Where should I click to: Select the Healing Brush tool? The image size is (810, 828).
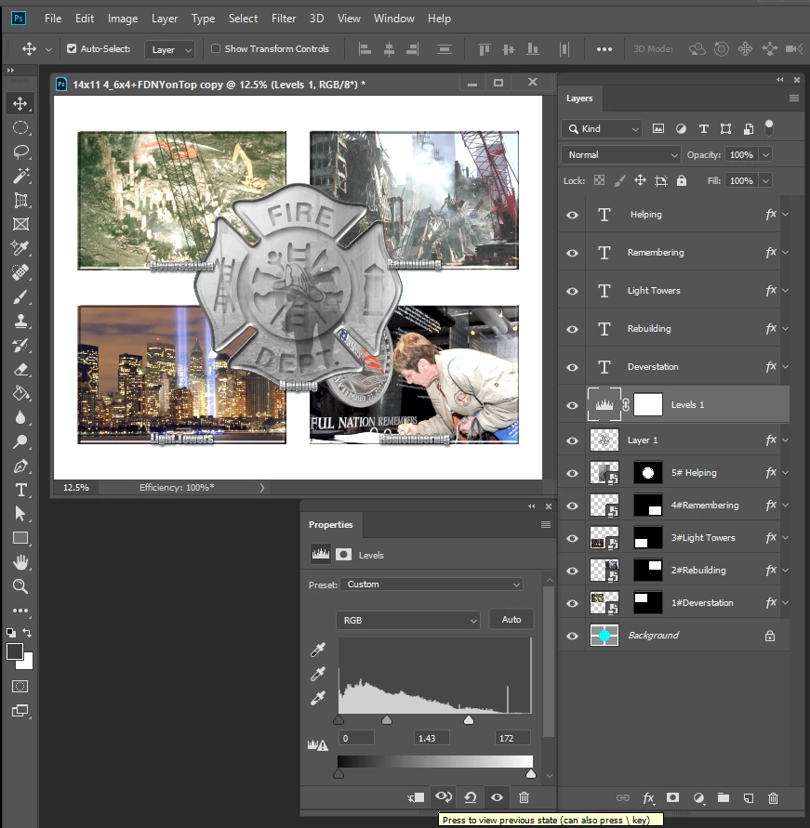pyautogui.click(x=20, y=272)
